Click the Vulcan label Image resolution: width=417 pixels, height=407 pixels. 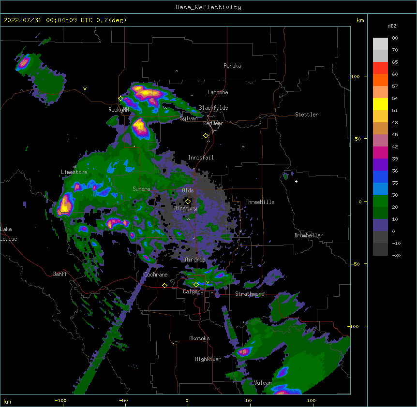[x=263, y=383]
